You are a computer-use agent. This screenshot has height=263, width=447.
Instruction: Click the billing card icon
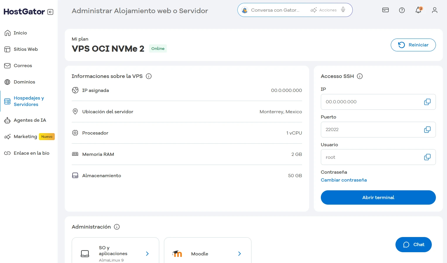(385, 10)
